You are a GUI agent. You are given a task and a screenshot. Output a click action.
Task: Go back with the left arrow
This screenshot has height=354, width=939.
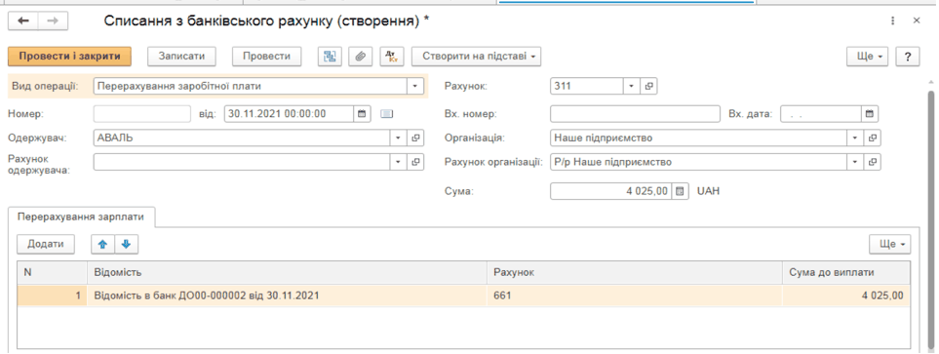coord(22,20)
